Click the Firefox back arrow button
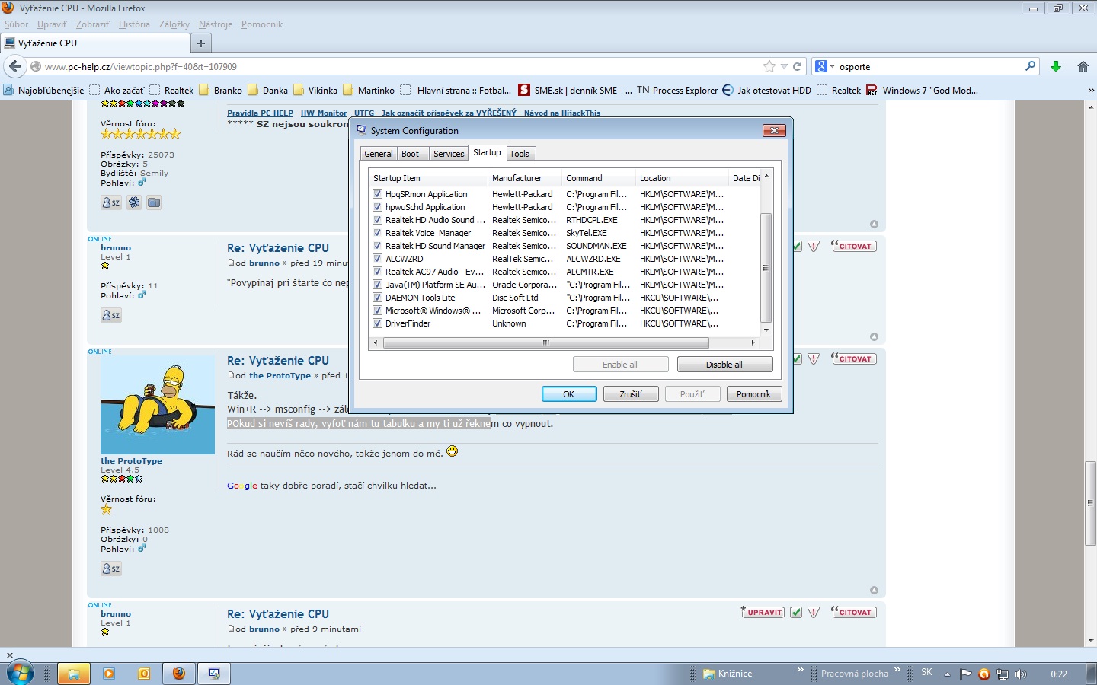The height and width of the screenshot is (685, 1097). click(14, 66)
